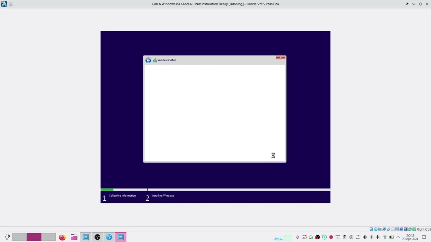The height and width of the screenshot is (242, 431).
Task: Toggle notifications with the muted bell icon
Action: pos(298,237)
